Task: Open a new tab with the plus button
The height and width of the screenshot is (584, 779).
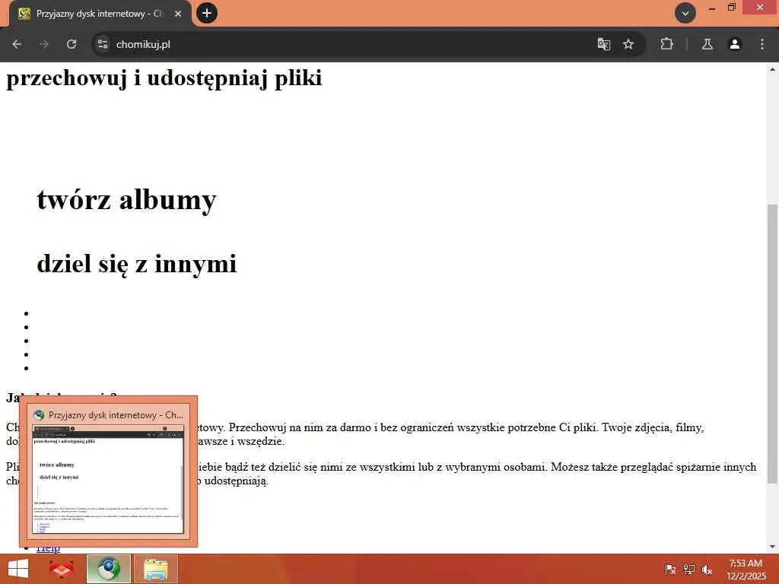Action: click(x=207, y=14)
